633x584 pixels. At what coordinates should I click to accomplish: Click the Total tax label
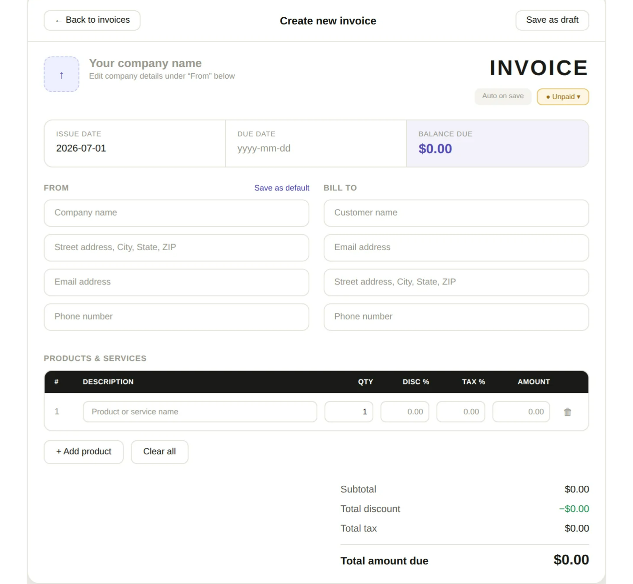(359, 528)
